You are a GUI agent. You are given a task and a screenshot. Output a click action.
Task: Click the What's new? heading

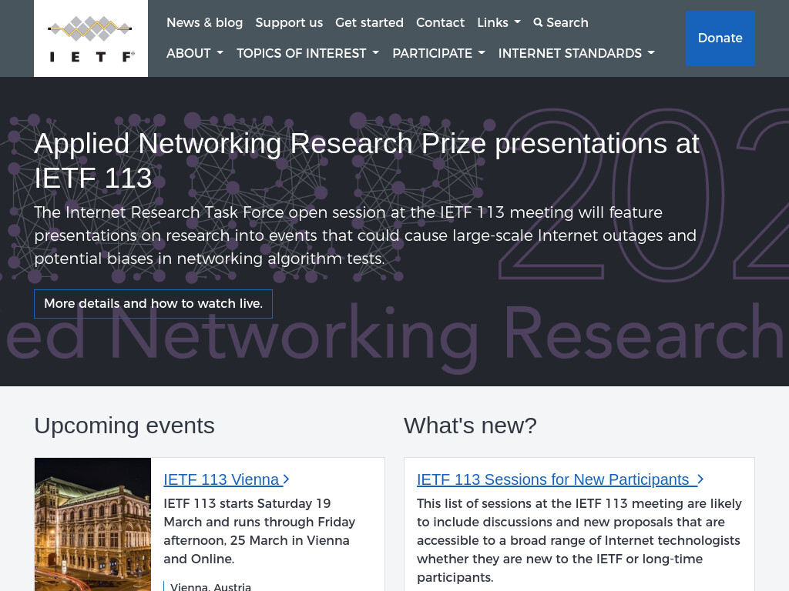pyautogui.click(x=470, y=426)
